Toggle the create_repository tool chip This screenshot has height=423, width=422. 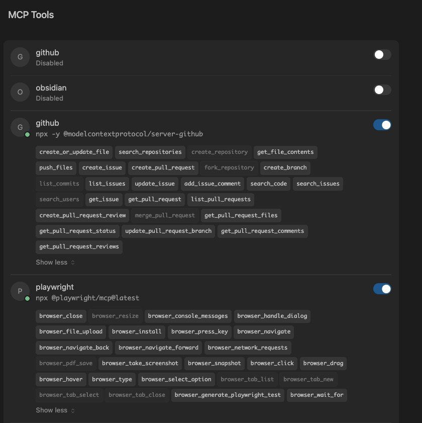tap(220, 152)
